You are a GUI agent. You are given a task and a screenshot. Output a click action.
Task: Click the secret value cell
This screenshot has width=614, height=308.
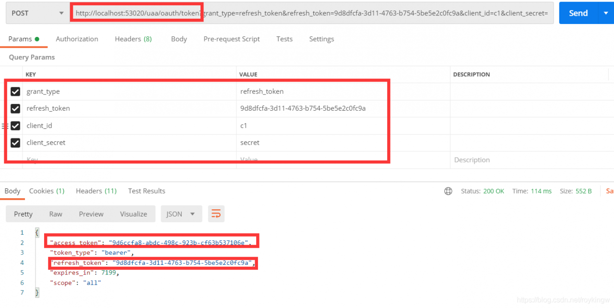[x=343, y=142]
